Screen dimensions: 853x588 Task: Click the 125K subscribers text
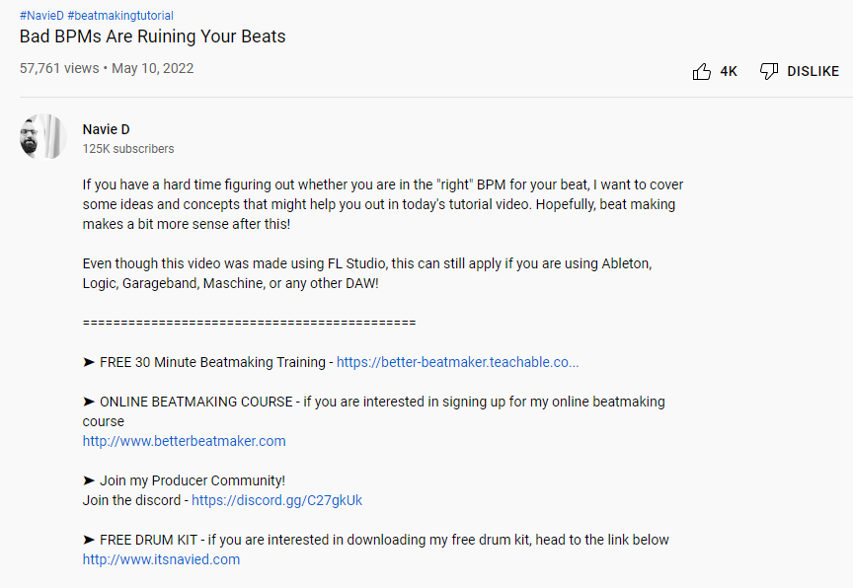128,149
